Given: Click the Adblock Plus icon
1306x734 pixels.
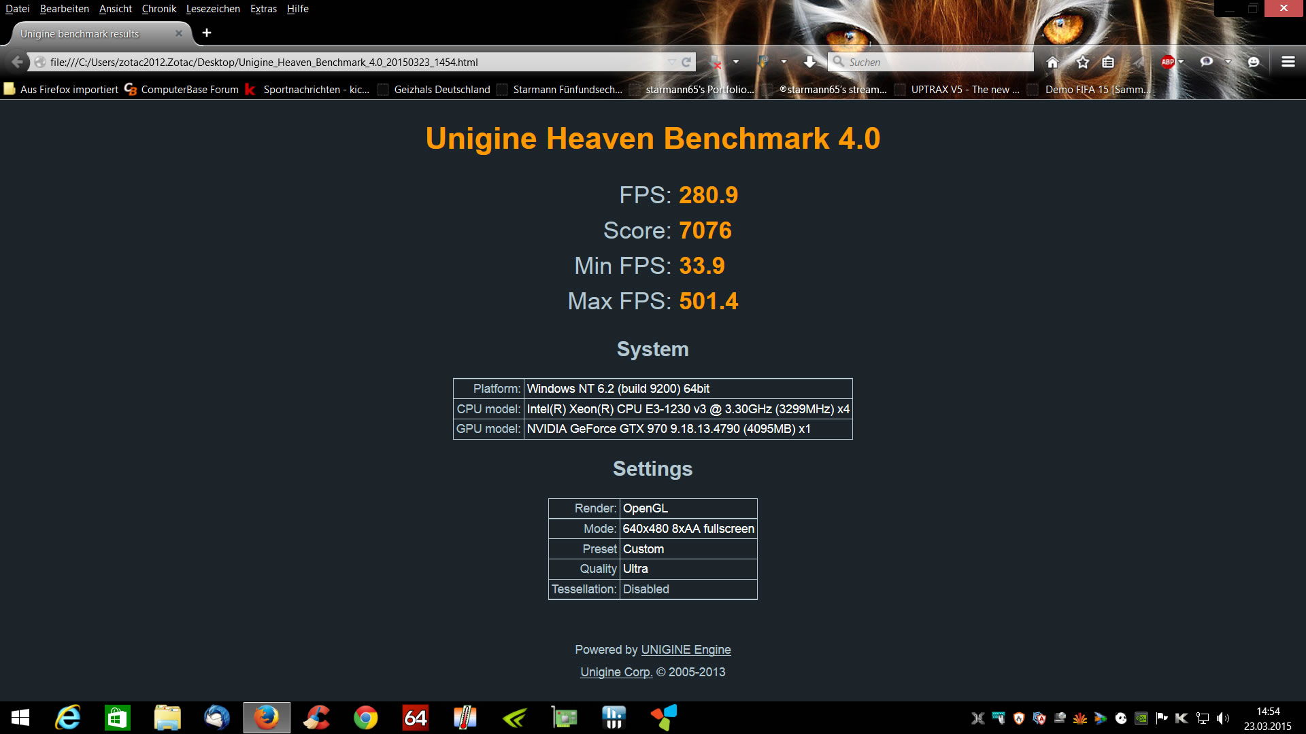Looking at the screenshot, I should [x=1167, y=62].
